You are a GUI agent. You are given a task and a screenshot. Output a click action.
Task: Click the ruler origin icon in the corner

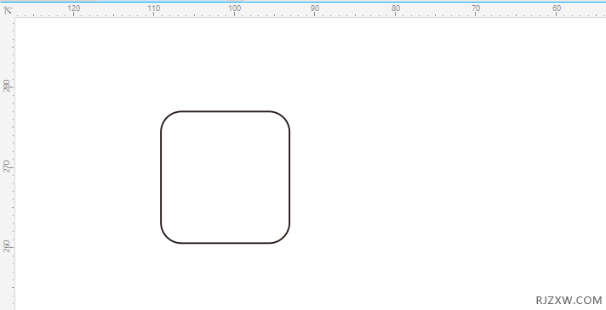(x=8, y=9)
